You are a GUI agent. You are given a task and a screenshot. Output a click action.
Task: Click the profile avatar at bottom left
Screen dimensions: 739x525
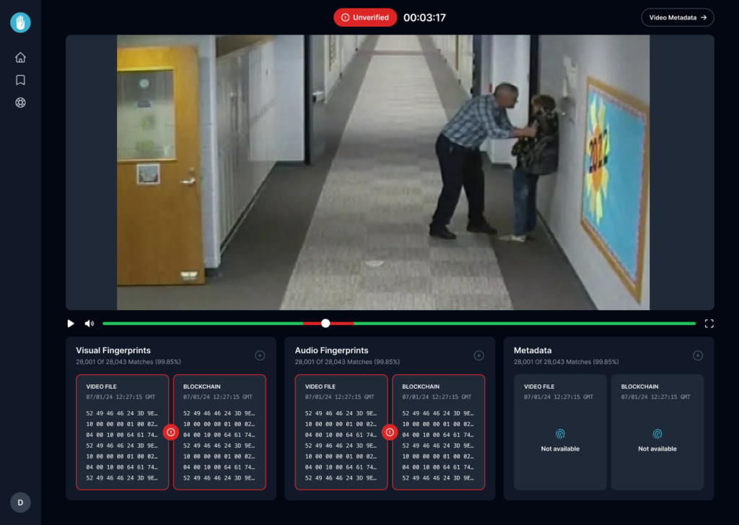20,502
